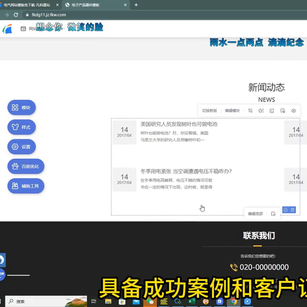Open the 设置 (Settings) side panel
Viewport: 307px width, 307px height.
(22, 147)
